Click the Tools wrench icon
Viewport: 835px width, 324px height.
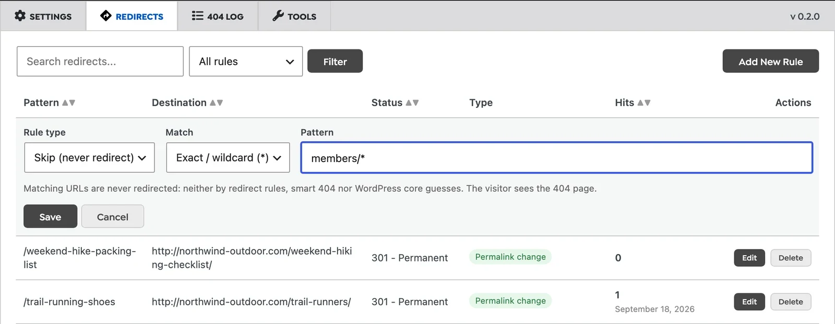pyautogui.click(x=278, y=16)
